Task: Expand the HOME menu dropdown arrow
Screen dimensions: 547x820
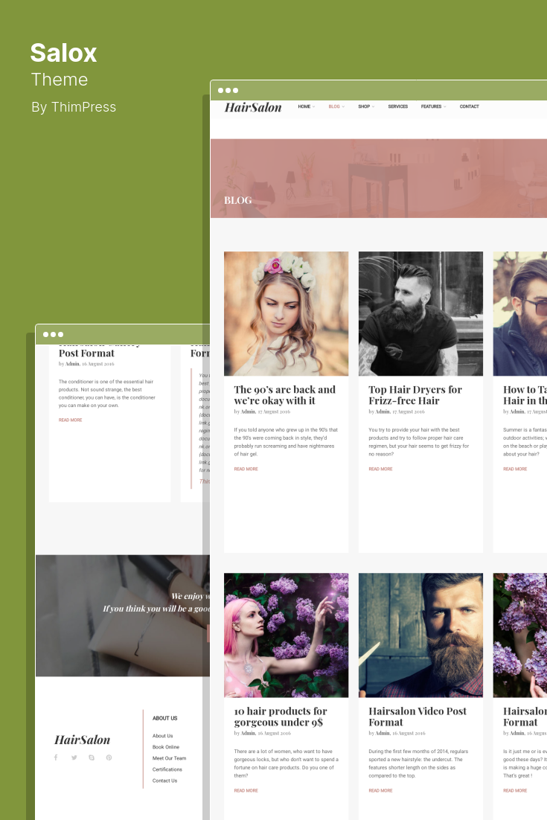Action: tap(314, 106)
